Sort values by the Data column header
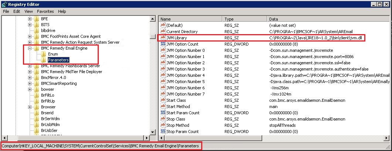392x151 pixels. [328, 19]
